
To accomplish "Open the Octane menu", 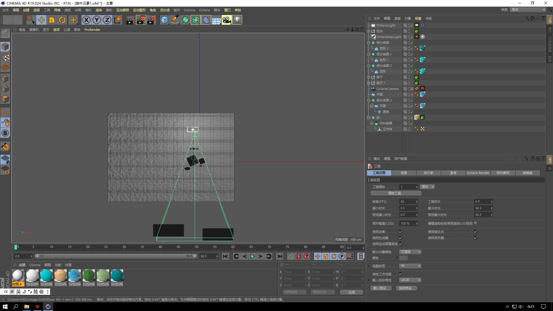I will click(204, 10).
